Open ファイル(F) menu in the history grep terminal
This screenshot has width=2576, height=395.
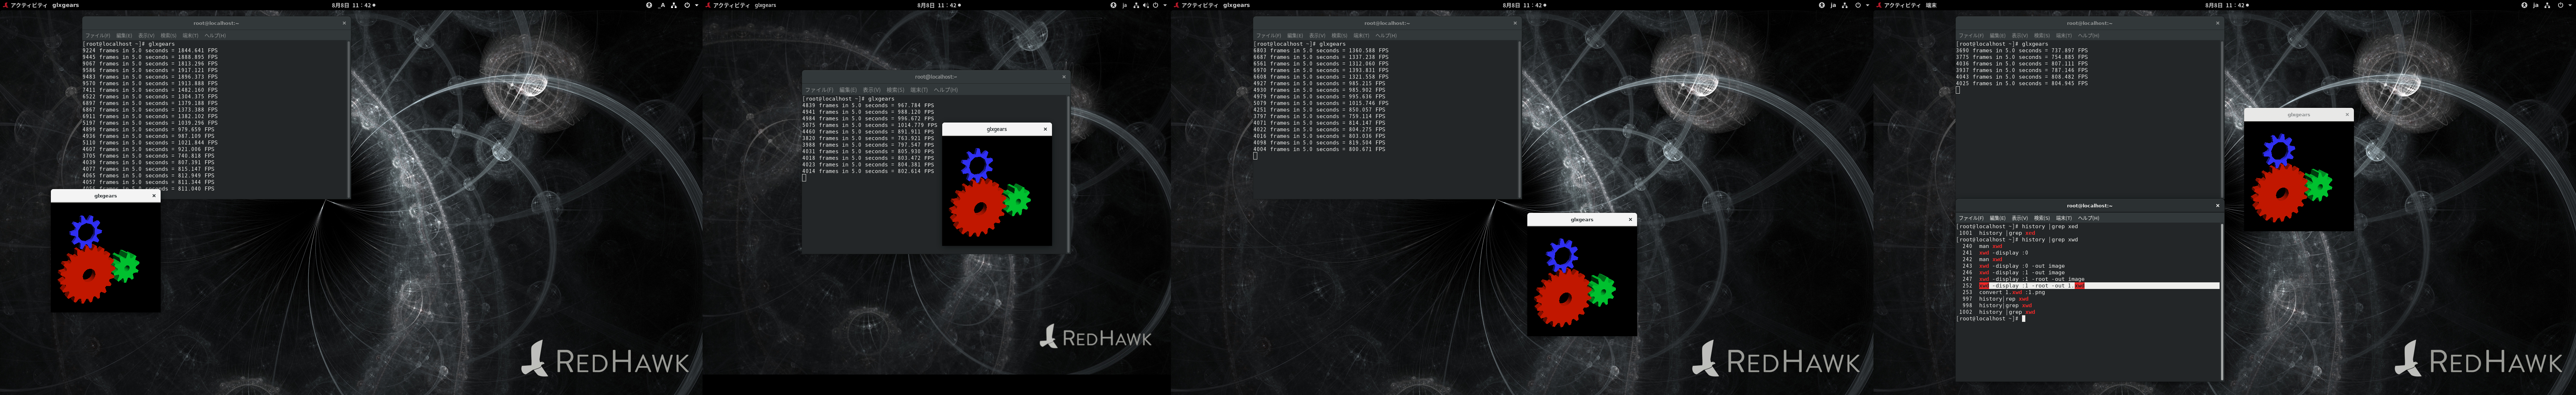click(x=1971, y=218)
